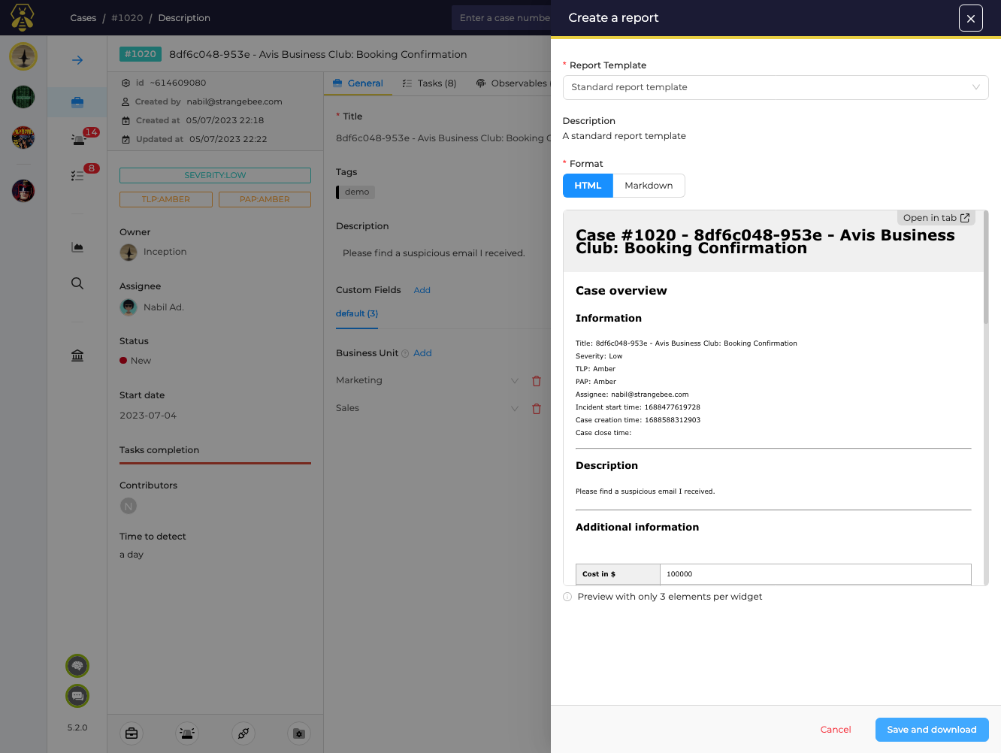Viewport: 1001px width, 753px height.
Task: Click the expand arrow icon in sidebar
Action: pos(77,60)
